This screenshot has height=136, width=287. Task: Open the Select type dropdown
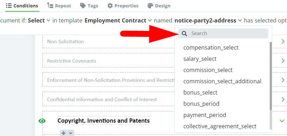pyautogui.click(x=39, y=21)
